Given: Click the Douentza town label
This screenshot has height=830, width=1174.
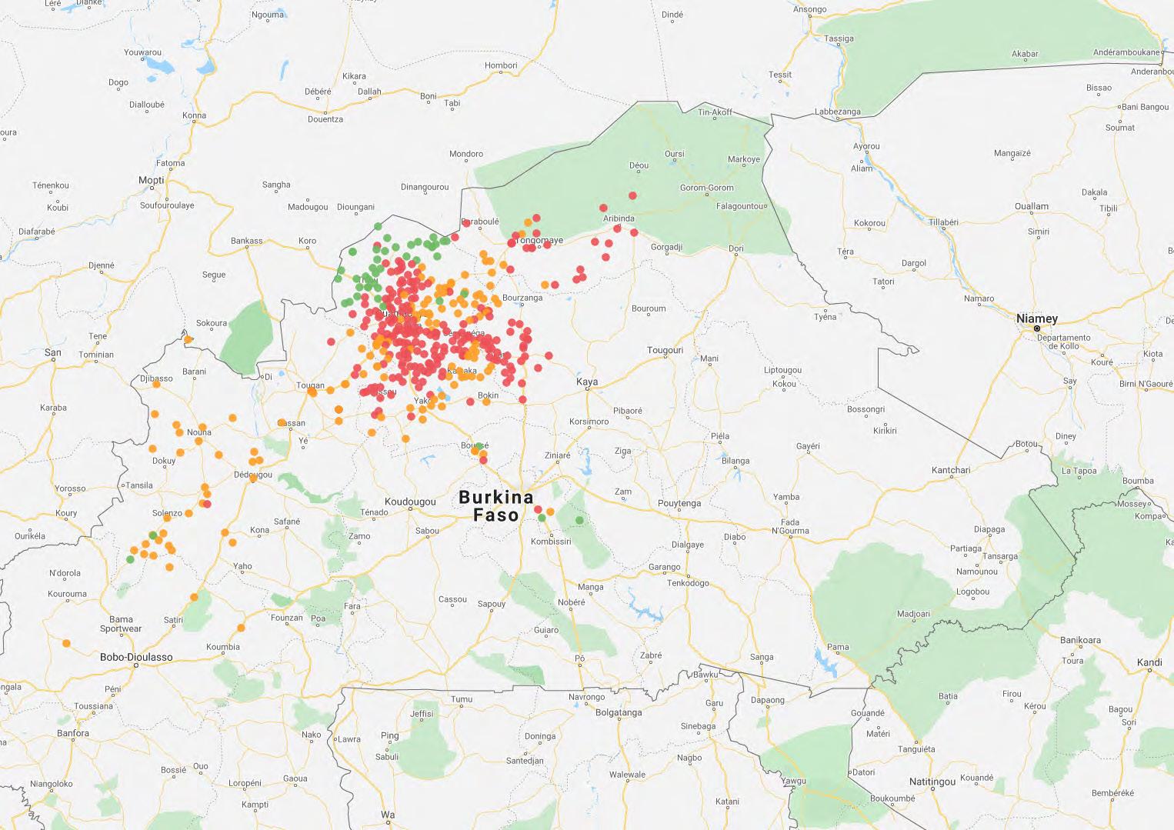Looking at the screenshot, I should (x=325, y=119).
